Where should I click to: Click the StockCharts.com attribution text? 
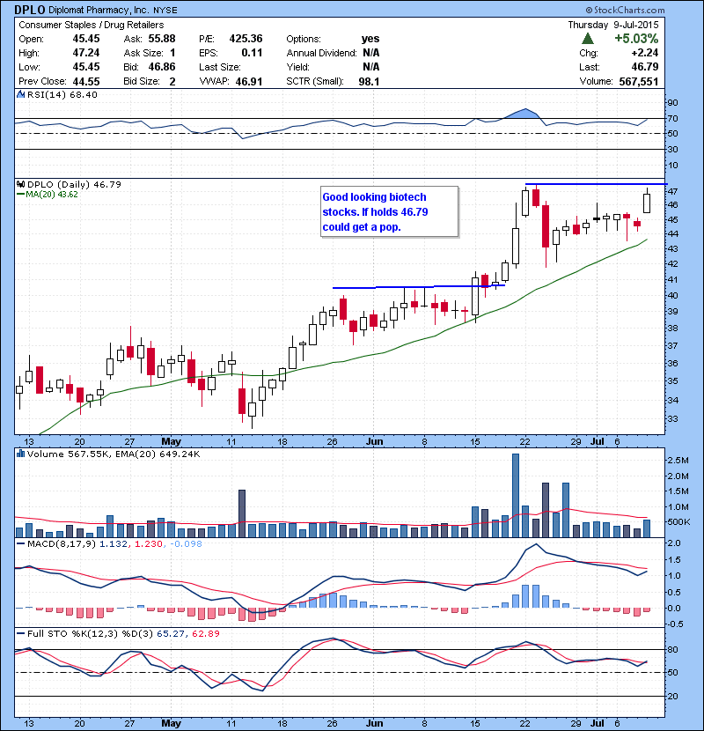(x=626, y=10)
